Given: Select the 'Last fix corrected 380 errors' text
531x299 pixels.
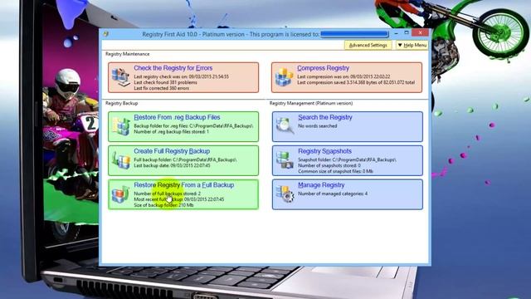Looking at the screenshot, I should (161, 88).
